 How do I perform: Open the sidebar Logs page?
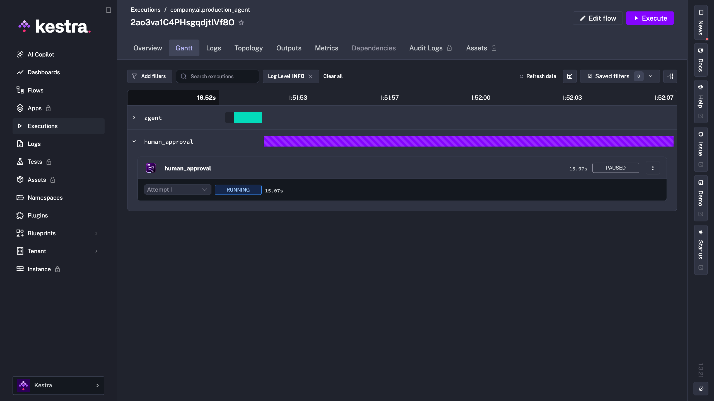[x=58, y=144]
